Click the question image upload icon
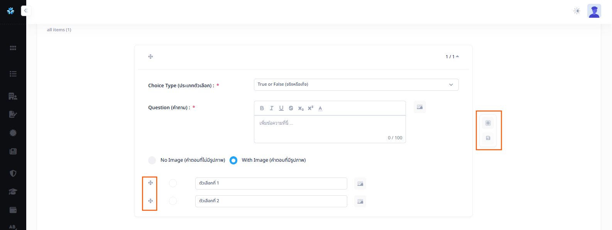Viewport: 612px width, 230px height. (x=419, y=107)
